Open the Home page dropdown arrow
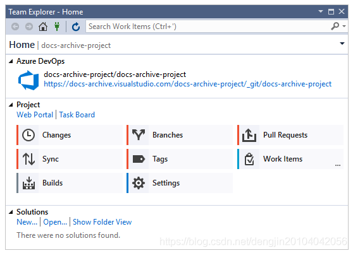 pos(342,44)
